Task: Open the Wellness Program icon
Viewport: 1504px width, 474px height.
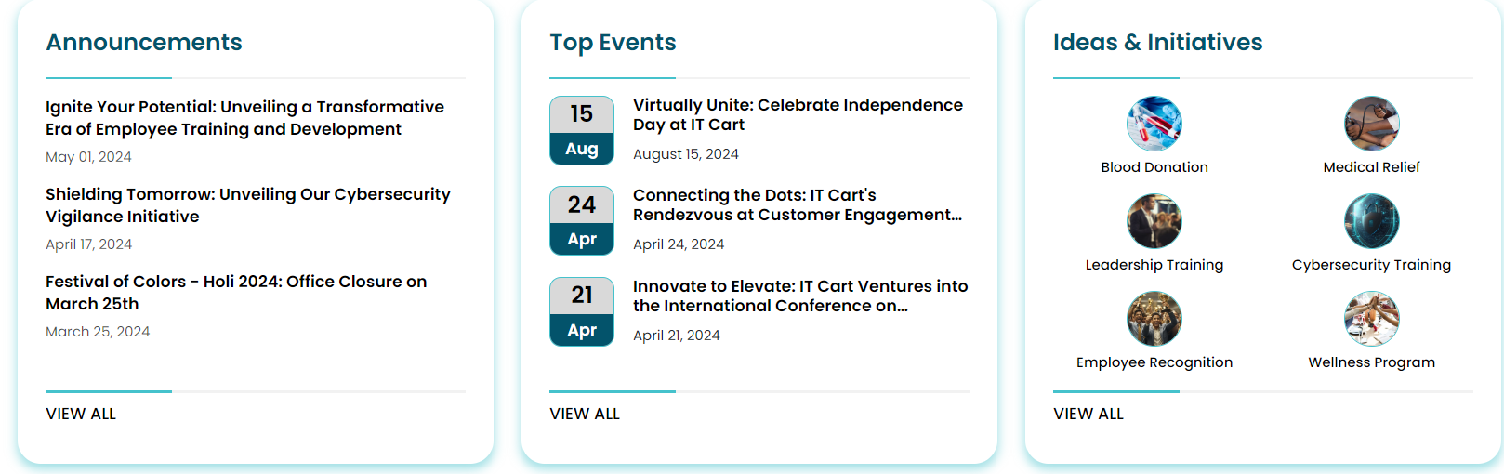Action: click(1371, 319)
